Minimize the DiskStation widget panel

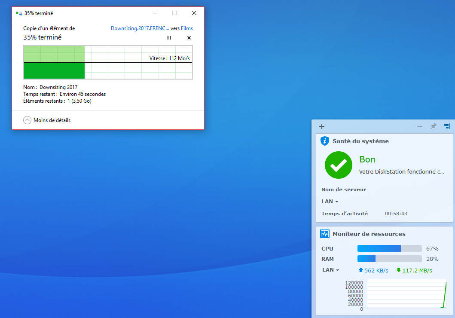click(x=420, y=126)
